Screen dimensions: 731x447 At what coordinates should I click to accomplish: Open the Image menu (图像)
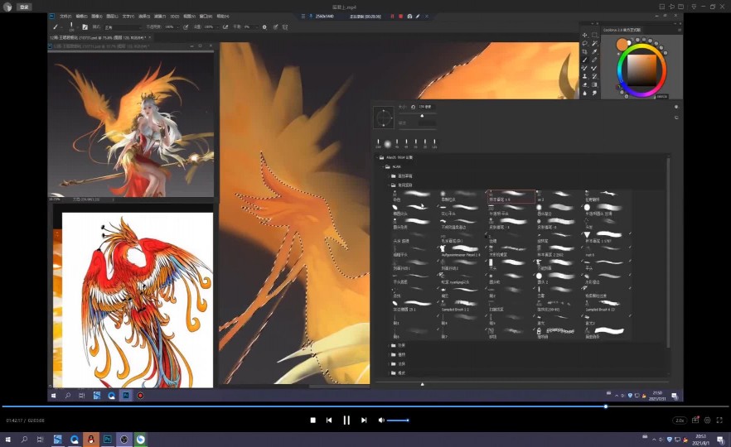pos(96,17)
